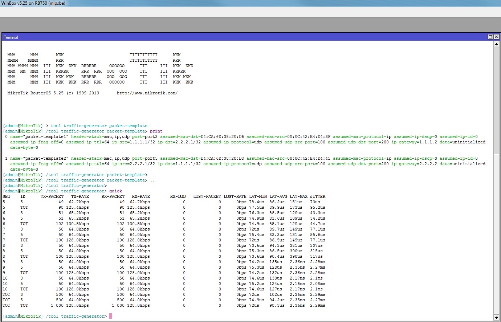501x322 pixels.
Task: Click ip-gateway=2.2.2.2 text
Action: 414,164
